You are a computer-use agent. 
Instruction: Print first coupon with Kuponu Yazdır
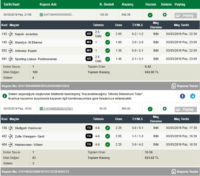(x=185, y=86)
